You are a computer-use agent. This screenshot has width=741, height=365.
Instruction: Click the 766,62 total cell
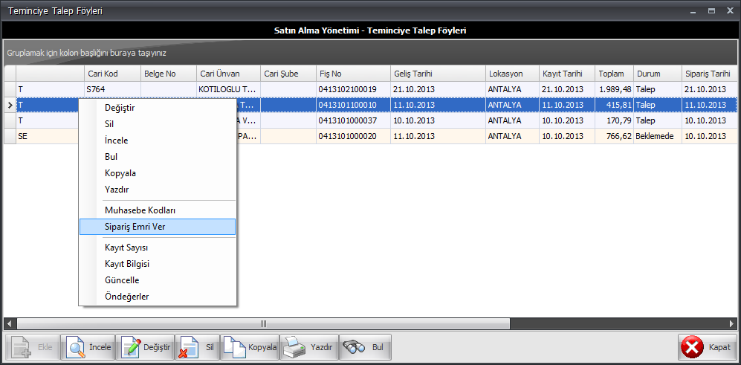[x=615, y=136]
